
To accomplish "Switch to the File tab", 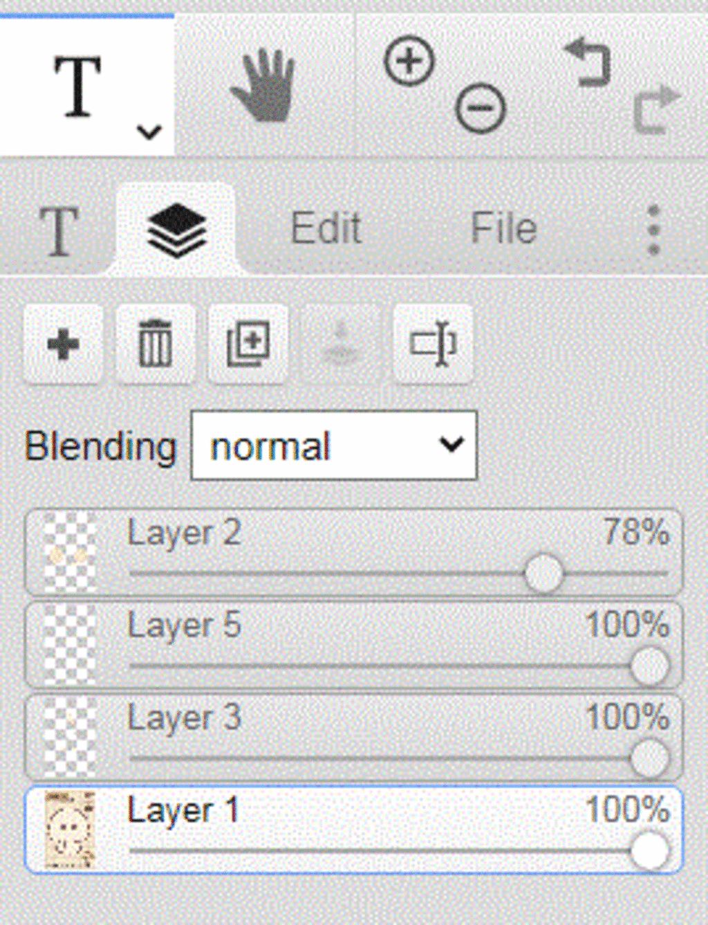I will pos(504,228).
